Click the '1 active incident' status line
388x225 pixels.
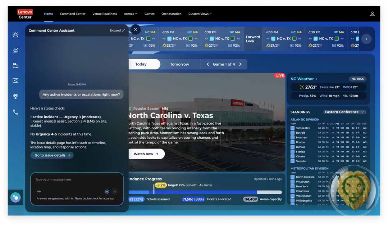coord(65,117)
